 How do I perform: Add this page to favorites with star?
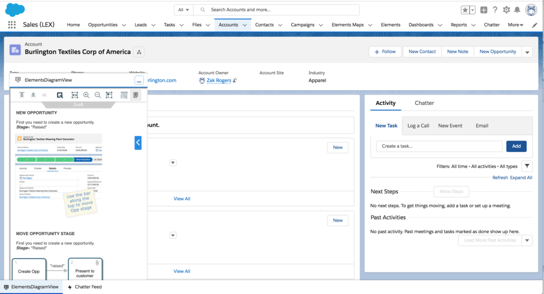coord(465,10)
